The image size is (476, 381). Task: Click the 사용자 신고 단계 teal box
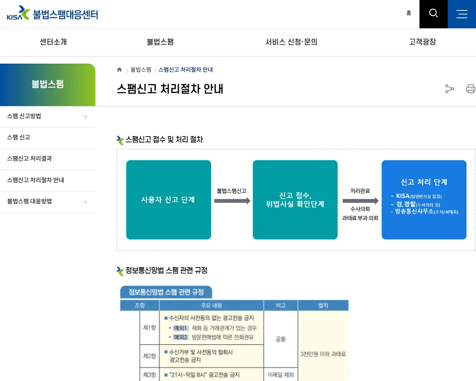[x=168, y=200]
